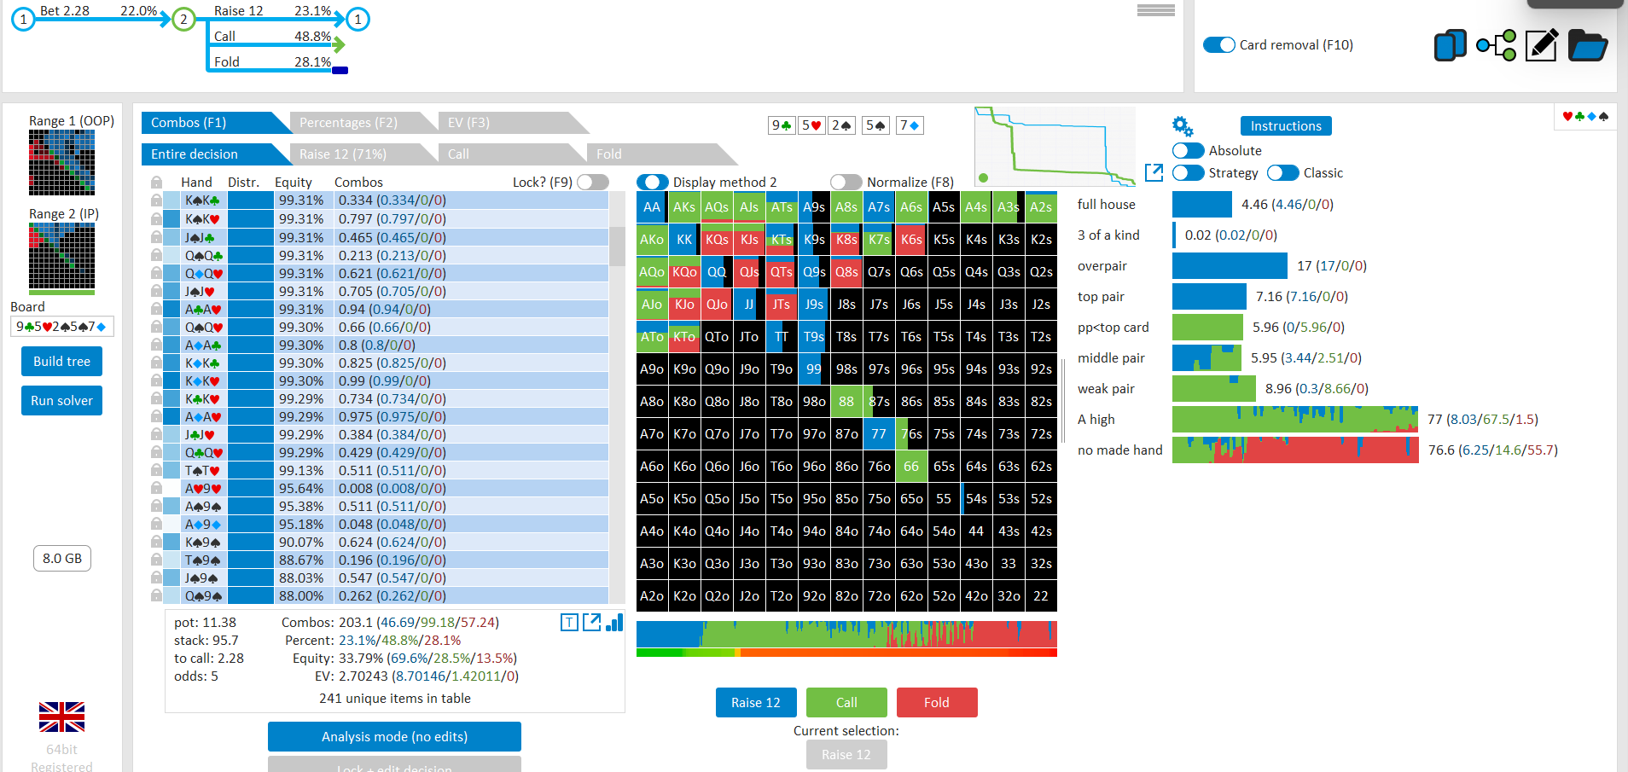
Task: Switch to Percentages (F2) tab
Action: click(364, 123)
